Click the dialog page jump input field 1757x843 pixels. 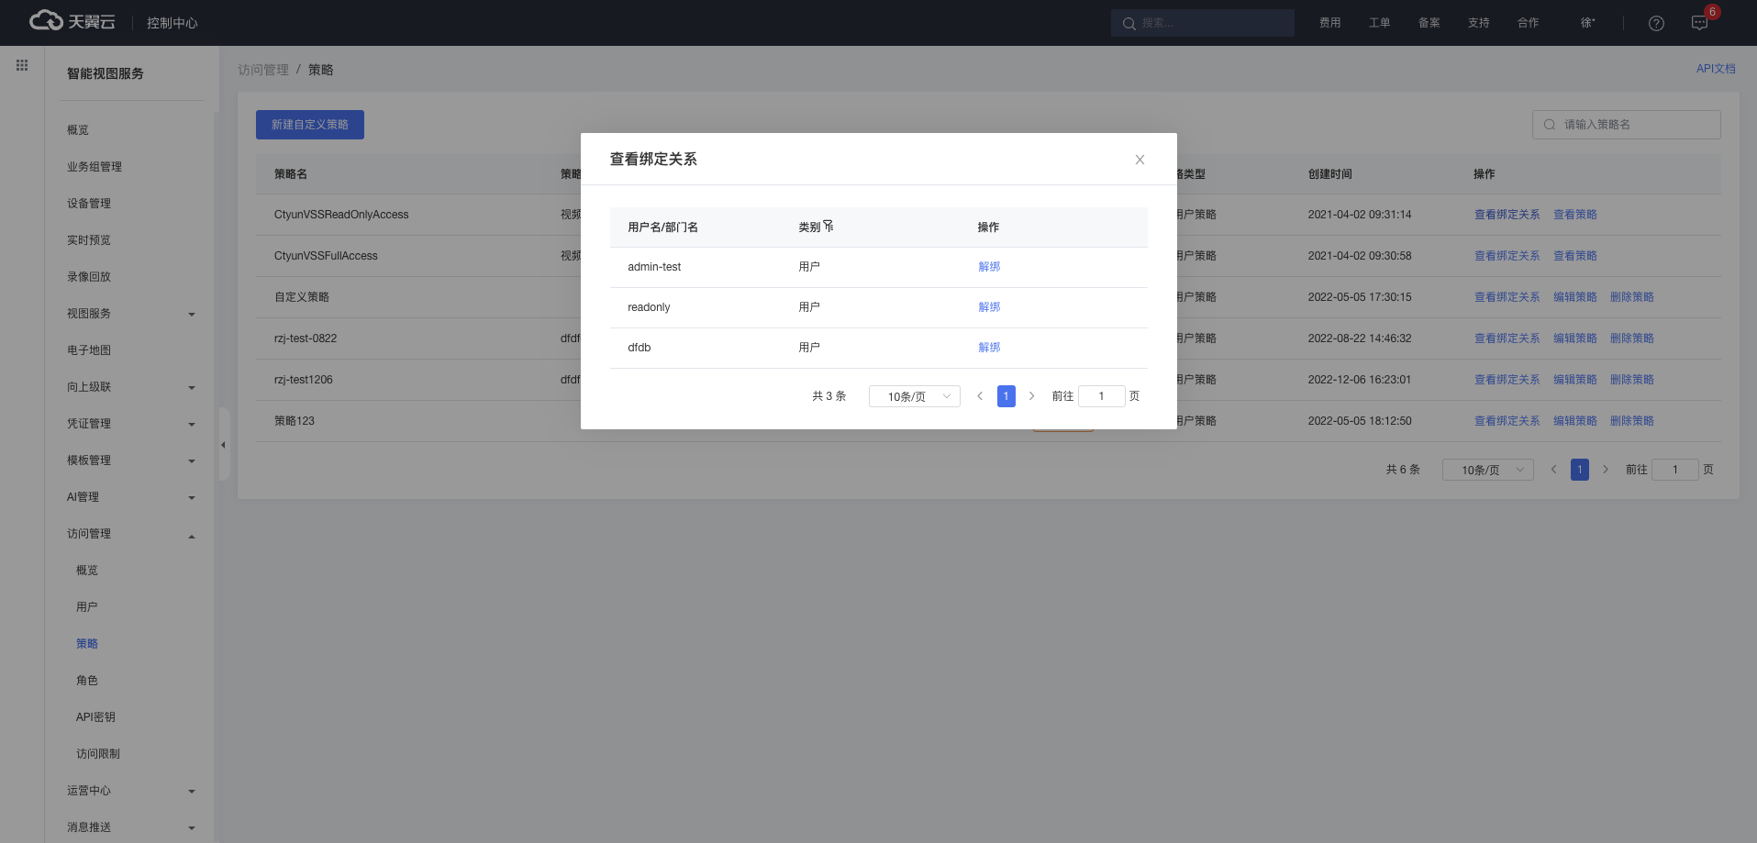click(1101, 396)
